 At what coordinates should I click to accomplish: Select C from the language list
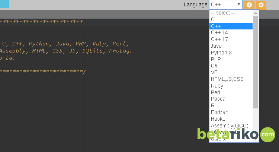(231, 19)
